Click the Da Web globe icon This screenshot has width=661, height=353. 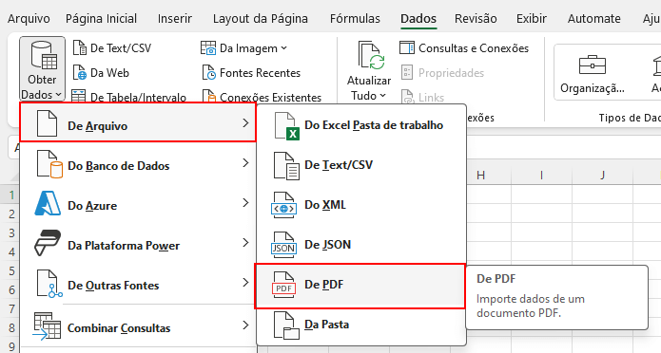click(79, 73)
